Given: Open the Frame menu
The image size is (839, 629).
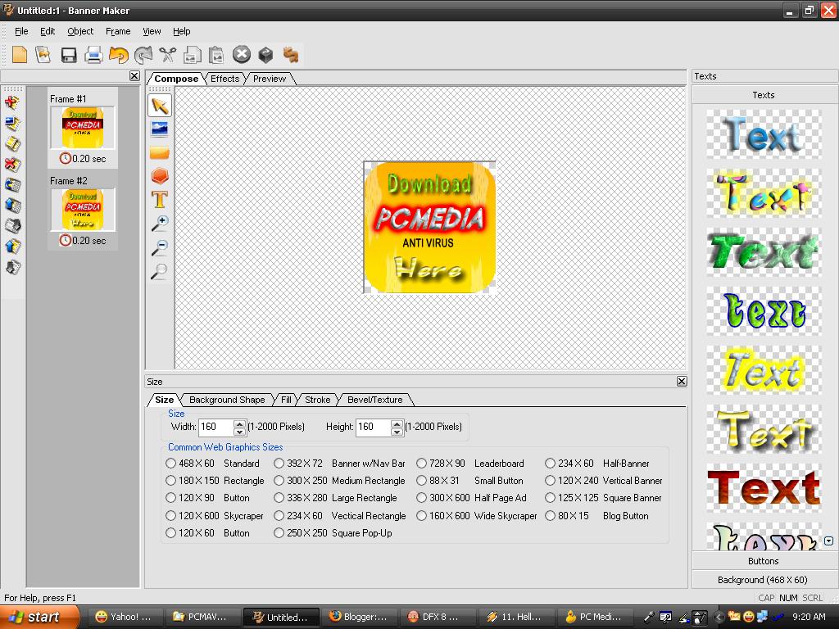Looking at the screenshot, I should click(x=118, y=31).
